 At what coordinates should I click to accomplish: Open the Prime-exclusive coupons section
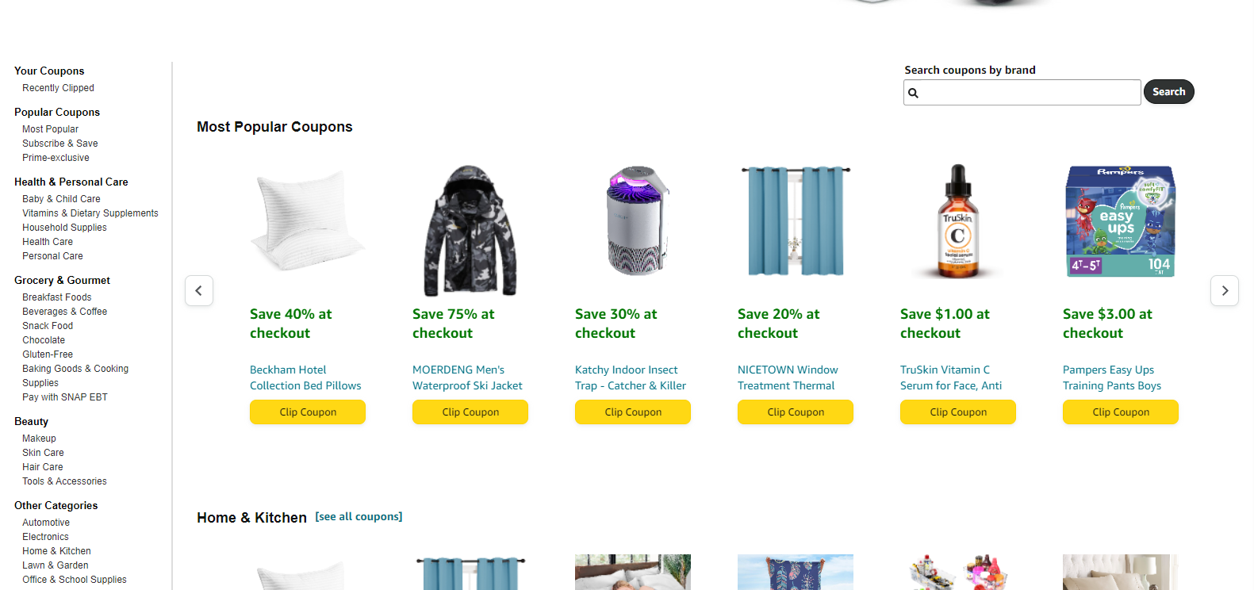pyautogui.click(x=56, y=157)
